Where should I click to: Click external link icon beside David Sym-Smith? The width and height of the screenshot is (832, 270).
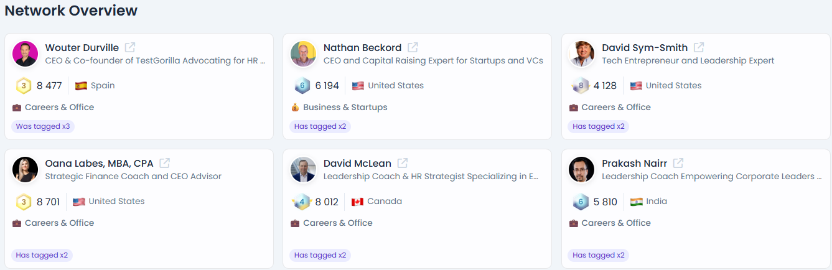point(699,47)
